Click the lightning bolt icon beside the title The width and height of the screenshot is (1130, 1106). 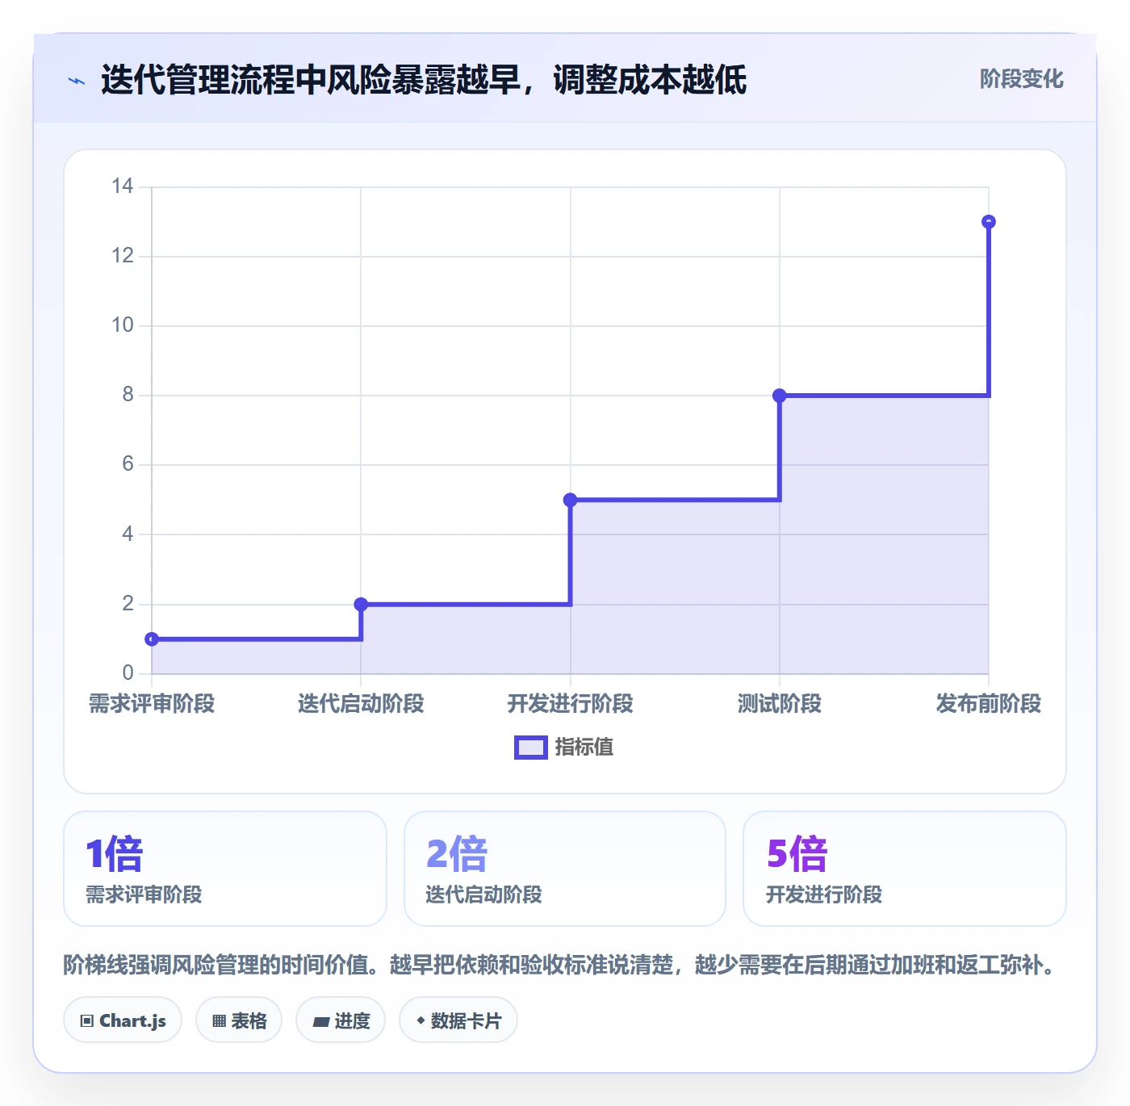77,81
